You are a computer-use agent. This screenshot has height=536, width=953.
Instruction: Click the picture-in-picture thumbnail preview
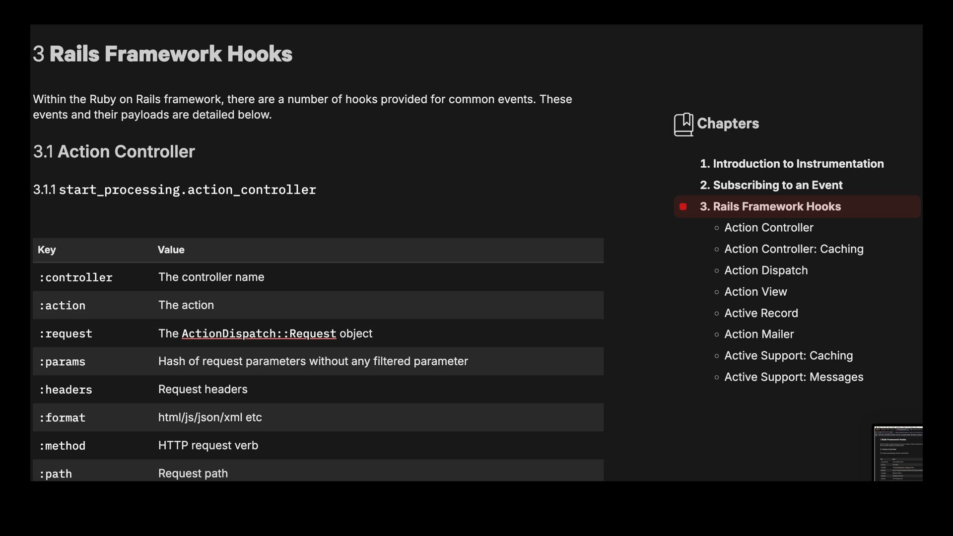tap(898, 453)
